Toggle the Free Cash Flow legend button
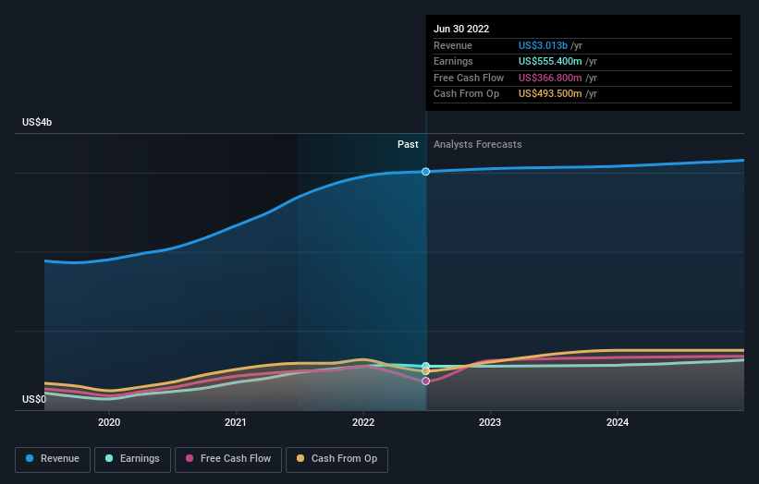The height and width of the screenshot is (484, 759). [228, 459]
